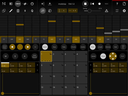Click the Speed button
Screen dimensions: 128x96
(x=94, y=56)
